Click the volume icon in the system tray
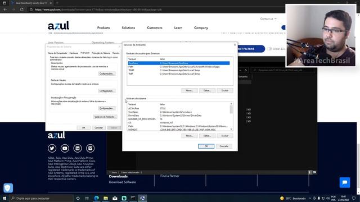The height and width of the screenshot is (202, 360). [x=328, y=198]
